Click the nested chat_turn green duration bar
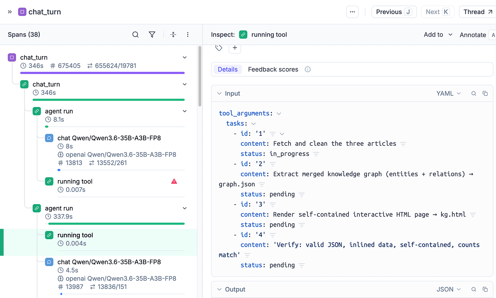Image resolution: width=496 pixels, height=298 pixels. coord(109,100)
